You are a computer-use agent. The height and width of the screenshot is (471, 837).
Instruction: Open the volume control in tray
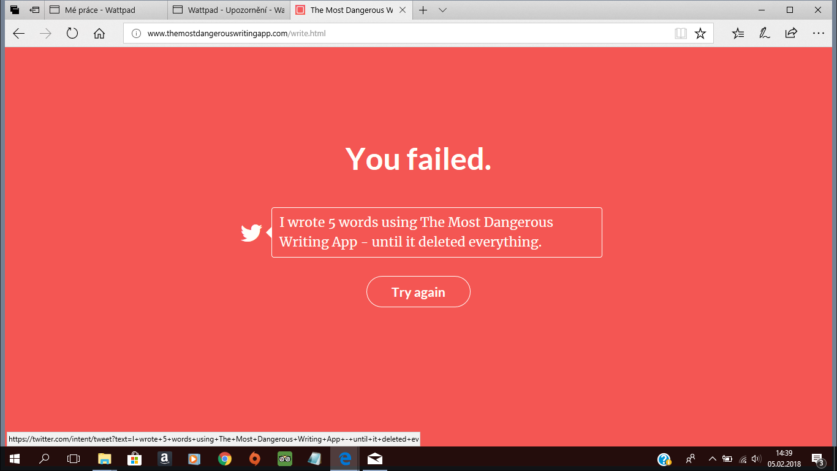[x=756, y=458]
